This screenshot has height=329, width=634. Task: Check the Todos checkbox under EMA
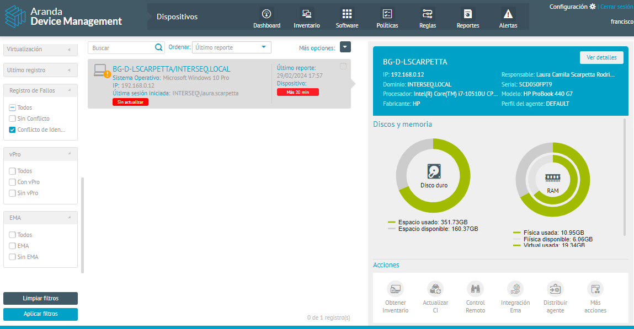[x=12, y=235]
